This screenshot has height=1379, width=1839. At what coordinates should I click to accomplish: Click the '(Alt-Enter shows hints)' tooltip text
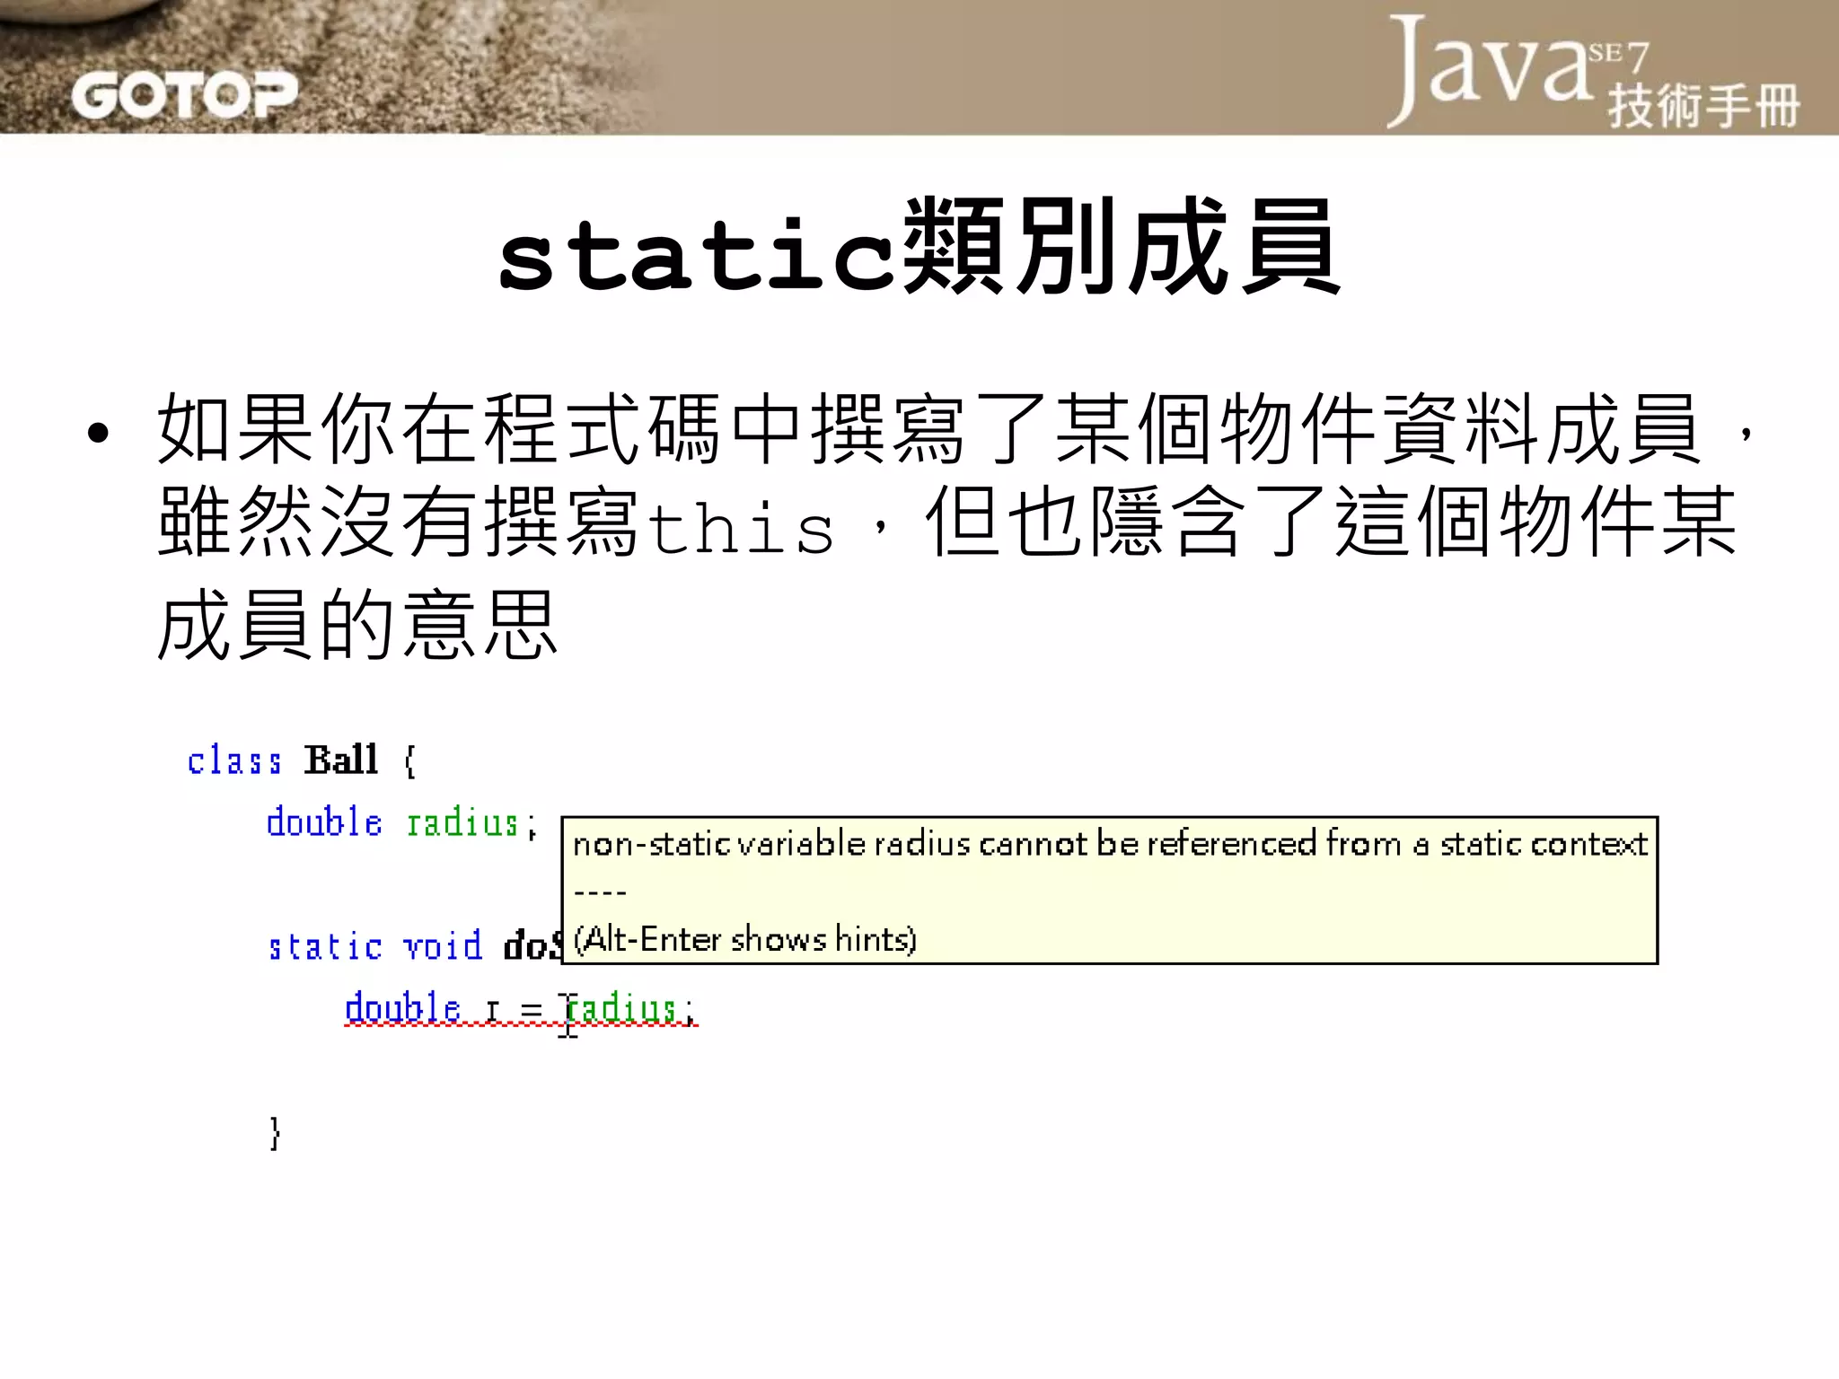pos(744,939)
